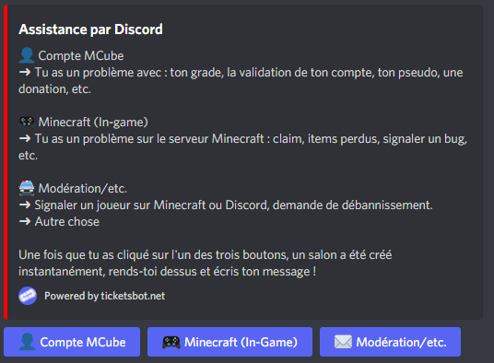
Task: Click the envelope icon in Modération button
Action: 343,342
